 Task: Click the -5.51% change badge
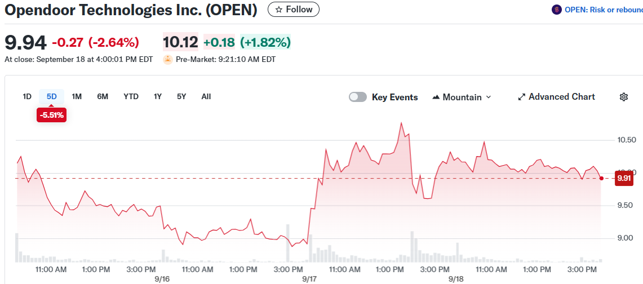click(52, 115)
